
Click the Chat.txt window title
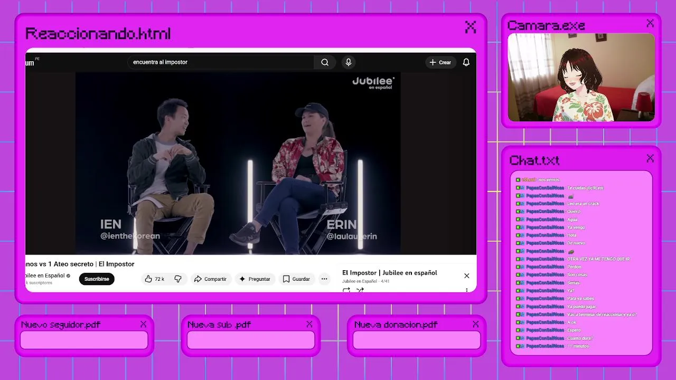[534, 160]
